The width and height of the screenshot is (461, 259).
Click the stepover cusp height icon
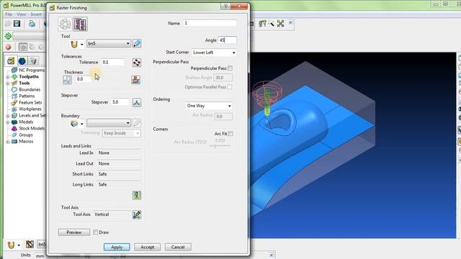[136, 102]
